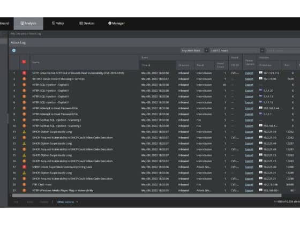Click the CVE ID cell in row 1

(235, 73)
